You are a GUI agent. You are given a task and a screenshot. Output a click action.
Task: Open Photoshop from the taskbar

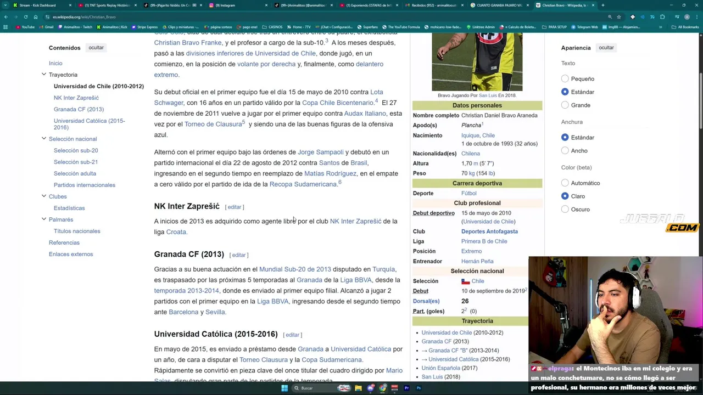[x=419, y=388]
